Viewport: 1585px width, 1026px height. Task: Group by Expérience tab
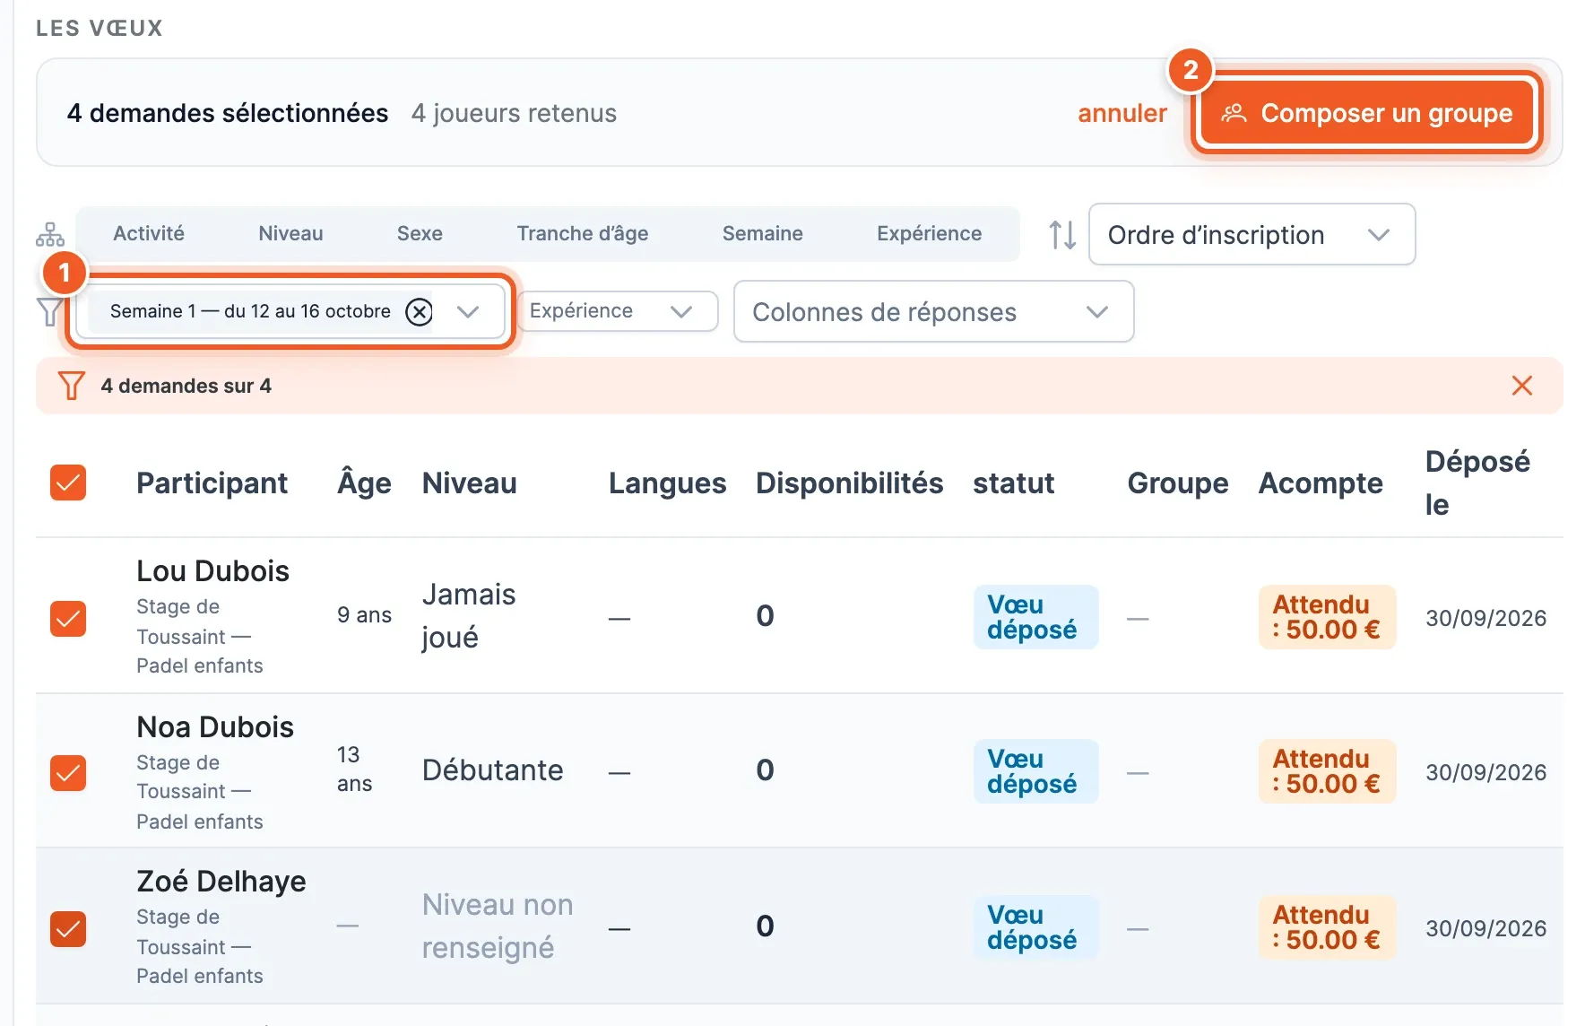click(929, 234)
